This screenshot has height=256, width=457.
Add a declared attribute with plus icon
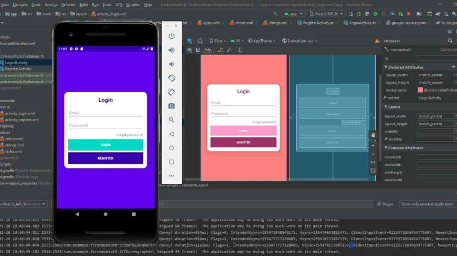(454, 67)
